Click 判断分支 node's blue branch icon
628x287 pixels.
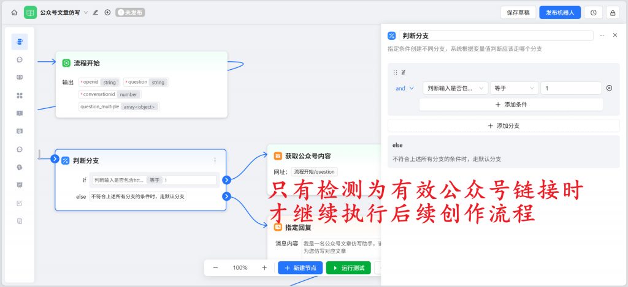click(x=65, y=161)
